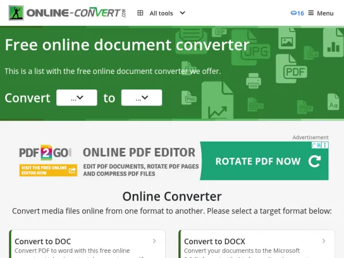Viewport: 344px width, 258px height.
Task: Click the chevron on Convert to DOCX
Action: pyautogui.click(x=324, y=241)
